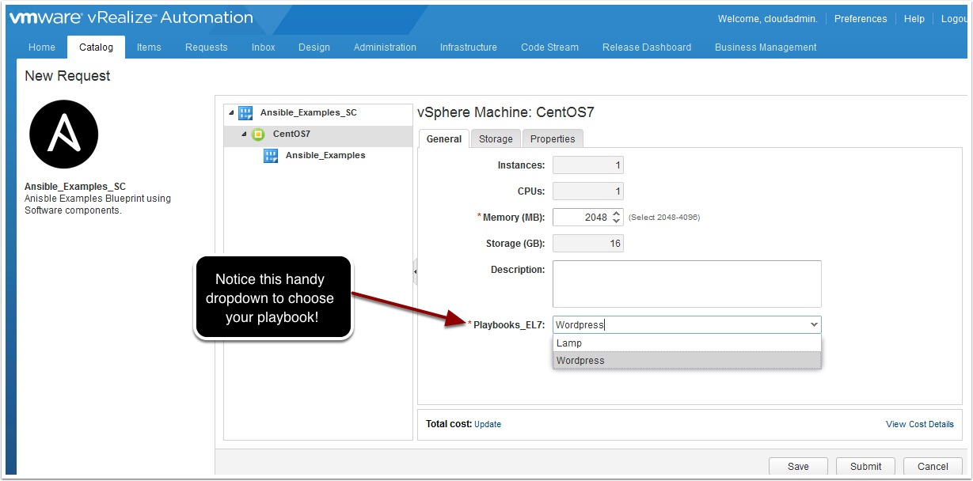
Task: Click the Ansible_Examples_SC blueprint icon in tree
Action: (x=245, y=113)
